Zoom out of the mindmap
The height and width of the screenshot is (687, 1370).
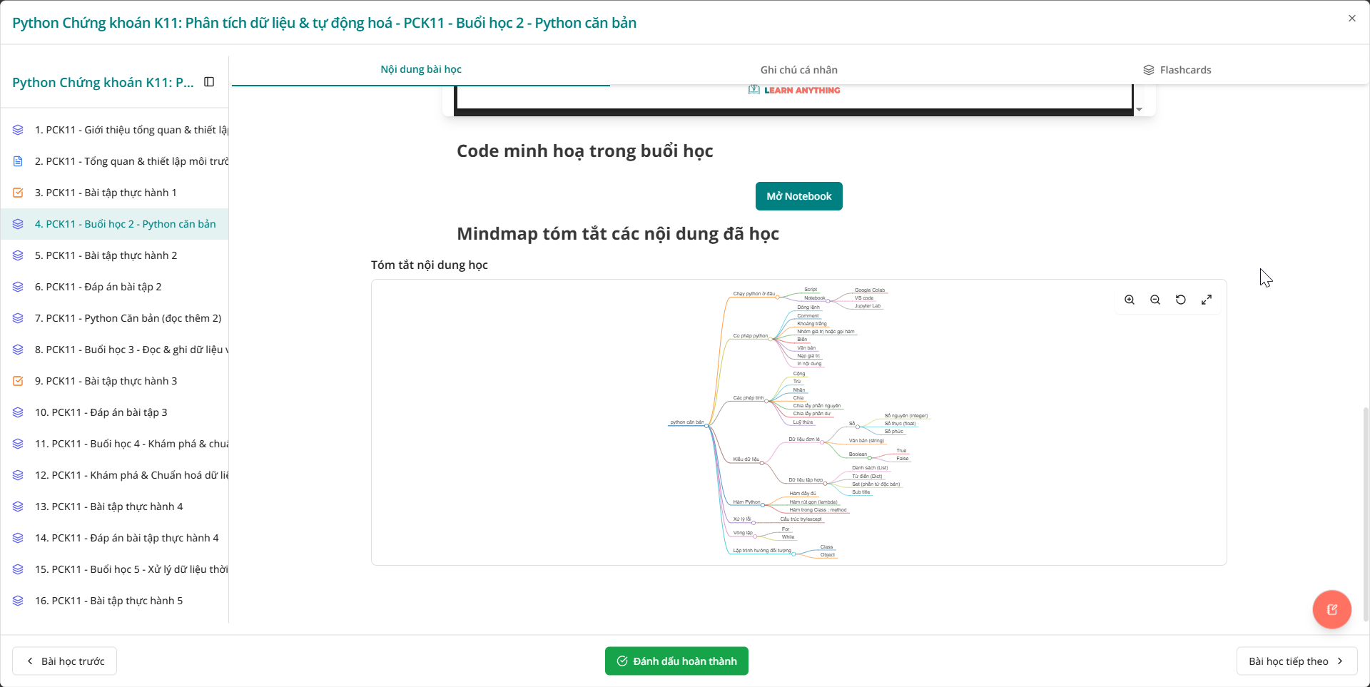(1155, 300)
